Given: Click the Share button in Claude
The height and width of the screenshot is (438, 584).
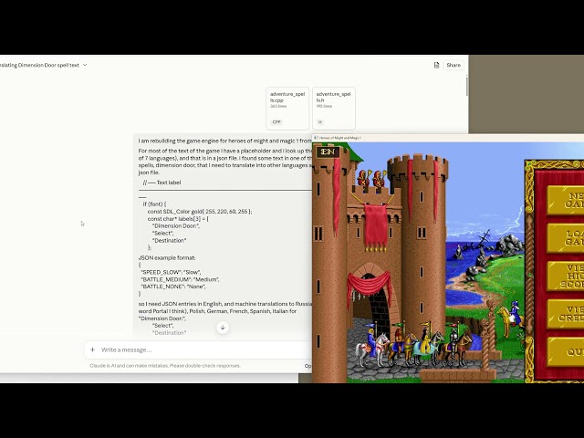Looking at the screenshot, I should (x=454, y=65).
